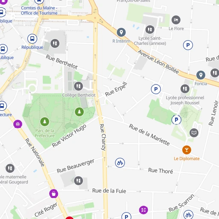Open the Collège Berthelot school marker
The height and width of the screenshot is (219, 219).
78,86
